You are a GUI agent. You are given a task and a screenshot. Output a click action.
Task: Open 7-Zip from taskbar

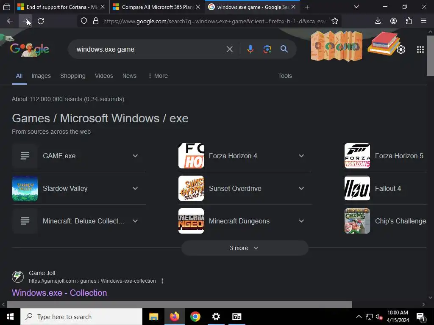(236, 317)
